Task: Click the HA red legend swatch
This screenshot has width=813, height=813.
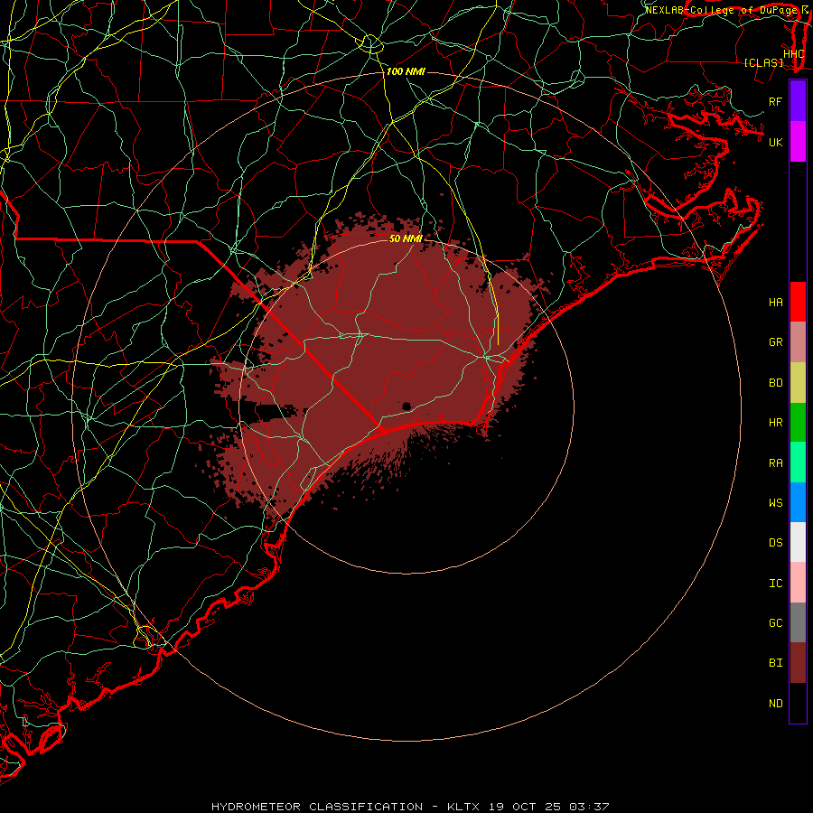Action: click(x=798, y=302)
